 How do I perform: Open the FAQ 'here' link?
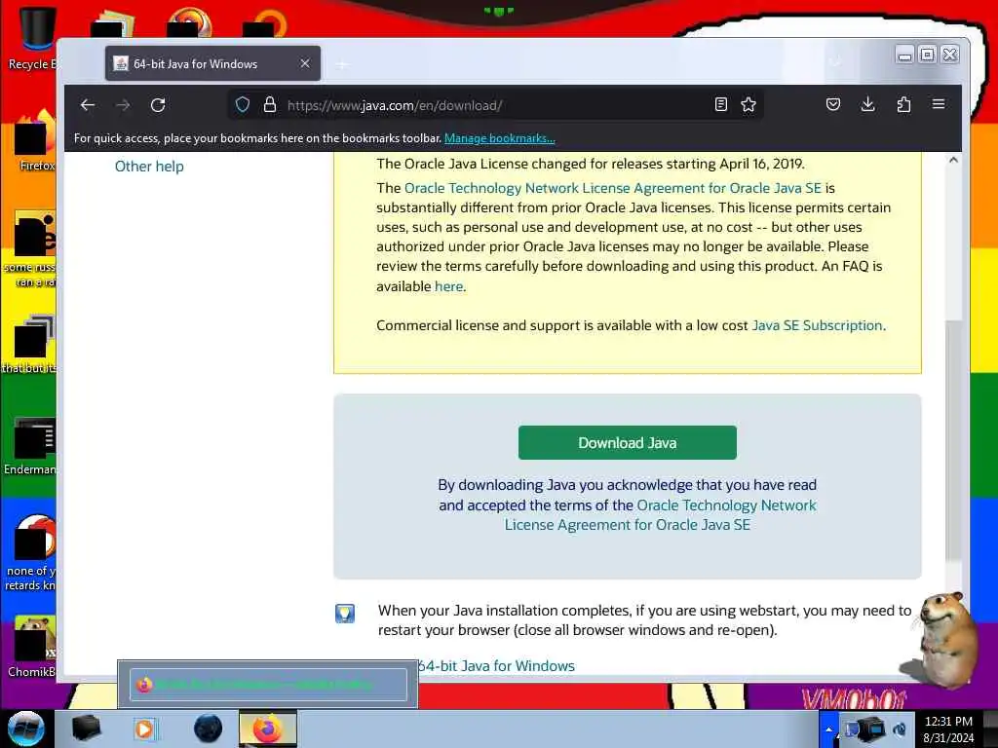point(448,286)
